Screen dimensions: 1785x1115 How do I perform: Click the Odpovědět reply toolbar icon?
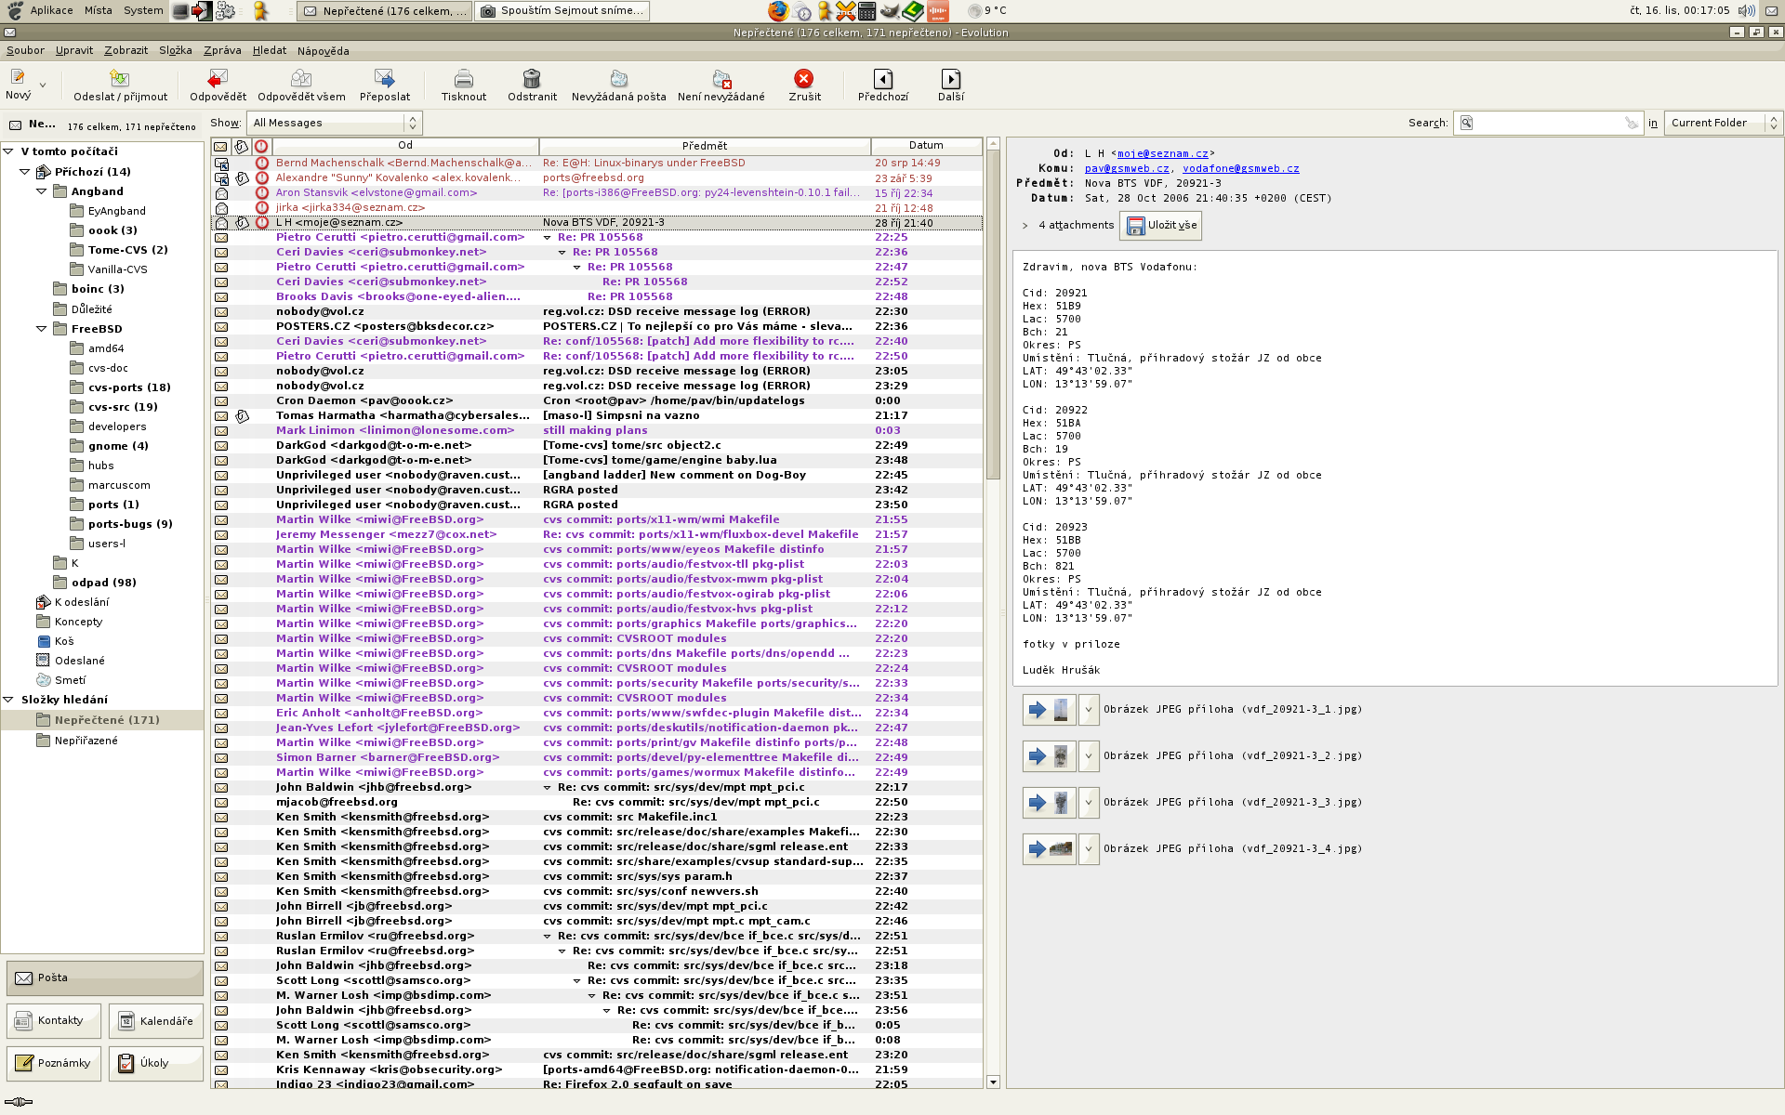[x=218, y=79]
